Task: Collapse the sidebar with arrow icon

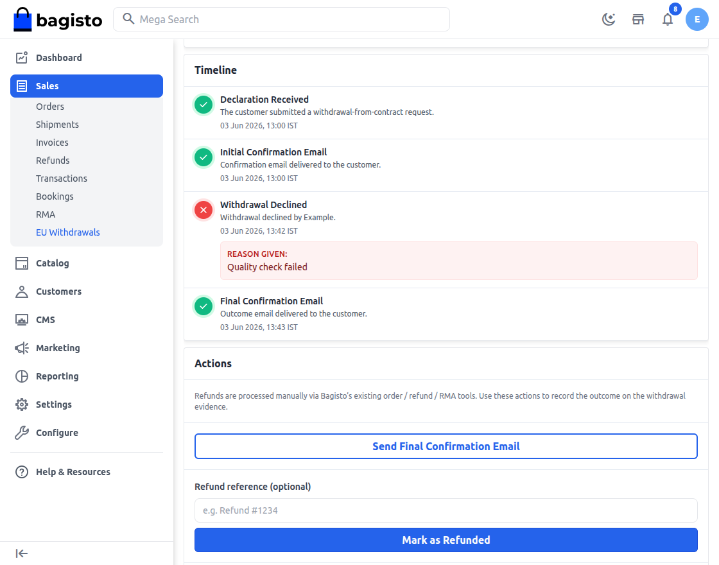Action: click(x=22, y=553)
